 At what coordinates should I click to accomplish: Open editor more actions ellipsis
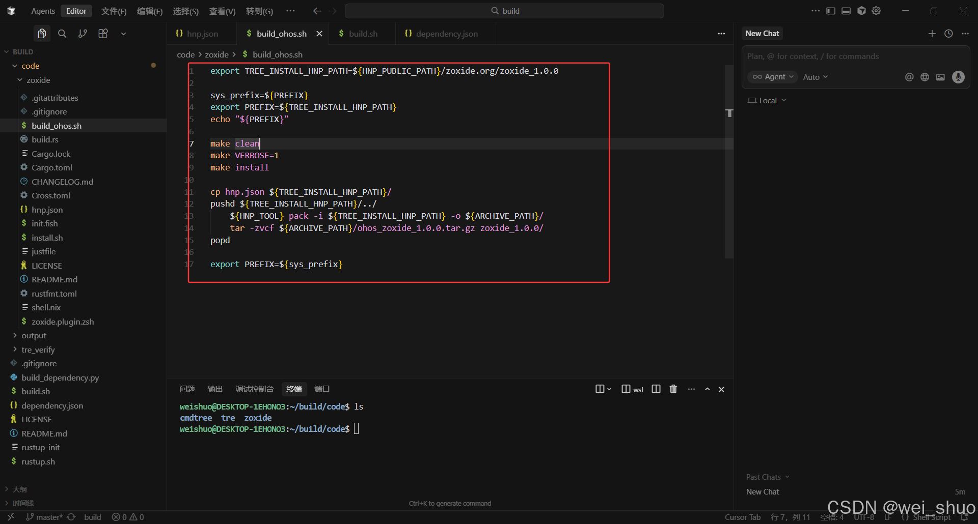coord(721,34)
